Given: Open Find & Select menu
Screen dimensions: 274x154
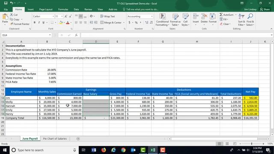Looking at the screenshot, I should (x=250, y=20).
